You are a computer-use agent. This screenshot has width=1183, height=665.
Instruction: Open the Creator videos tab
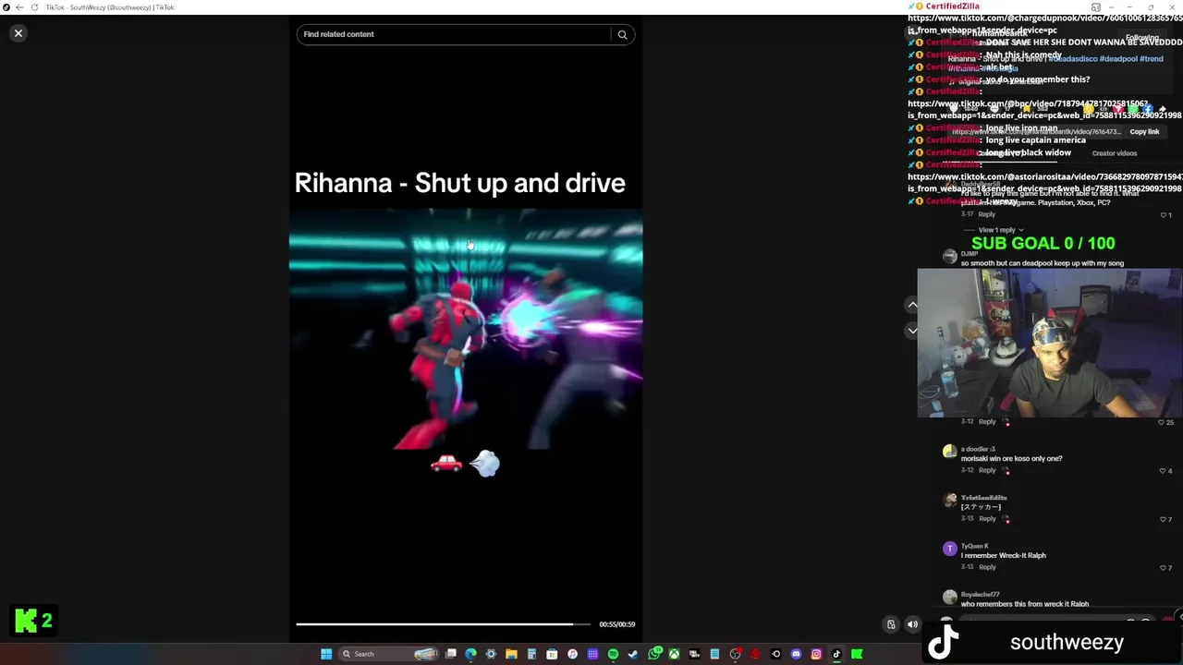tap(1115, 153)
